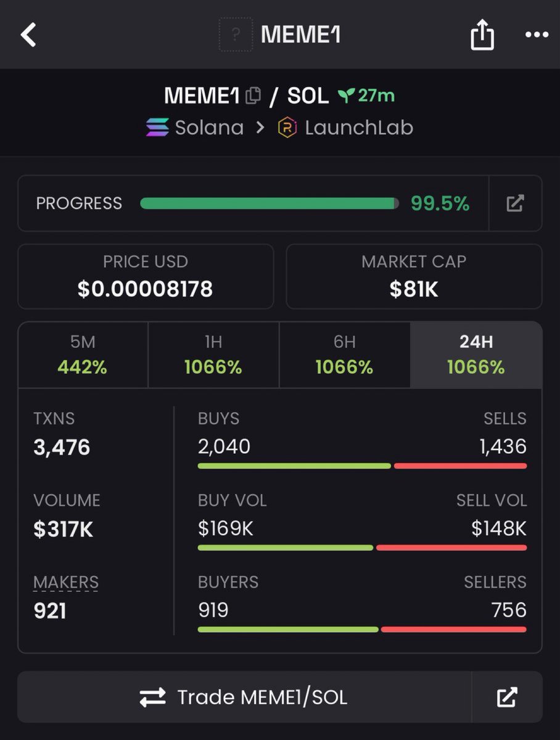Viewport: 560px width, 740px height.
Task: Open external link next to Trade button
Action: click(507, 697)
